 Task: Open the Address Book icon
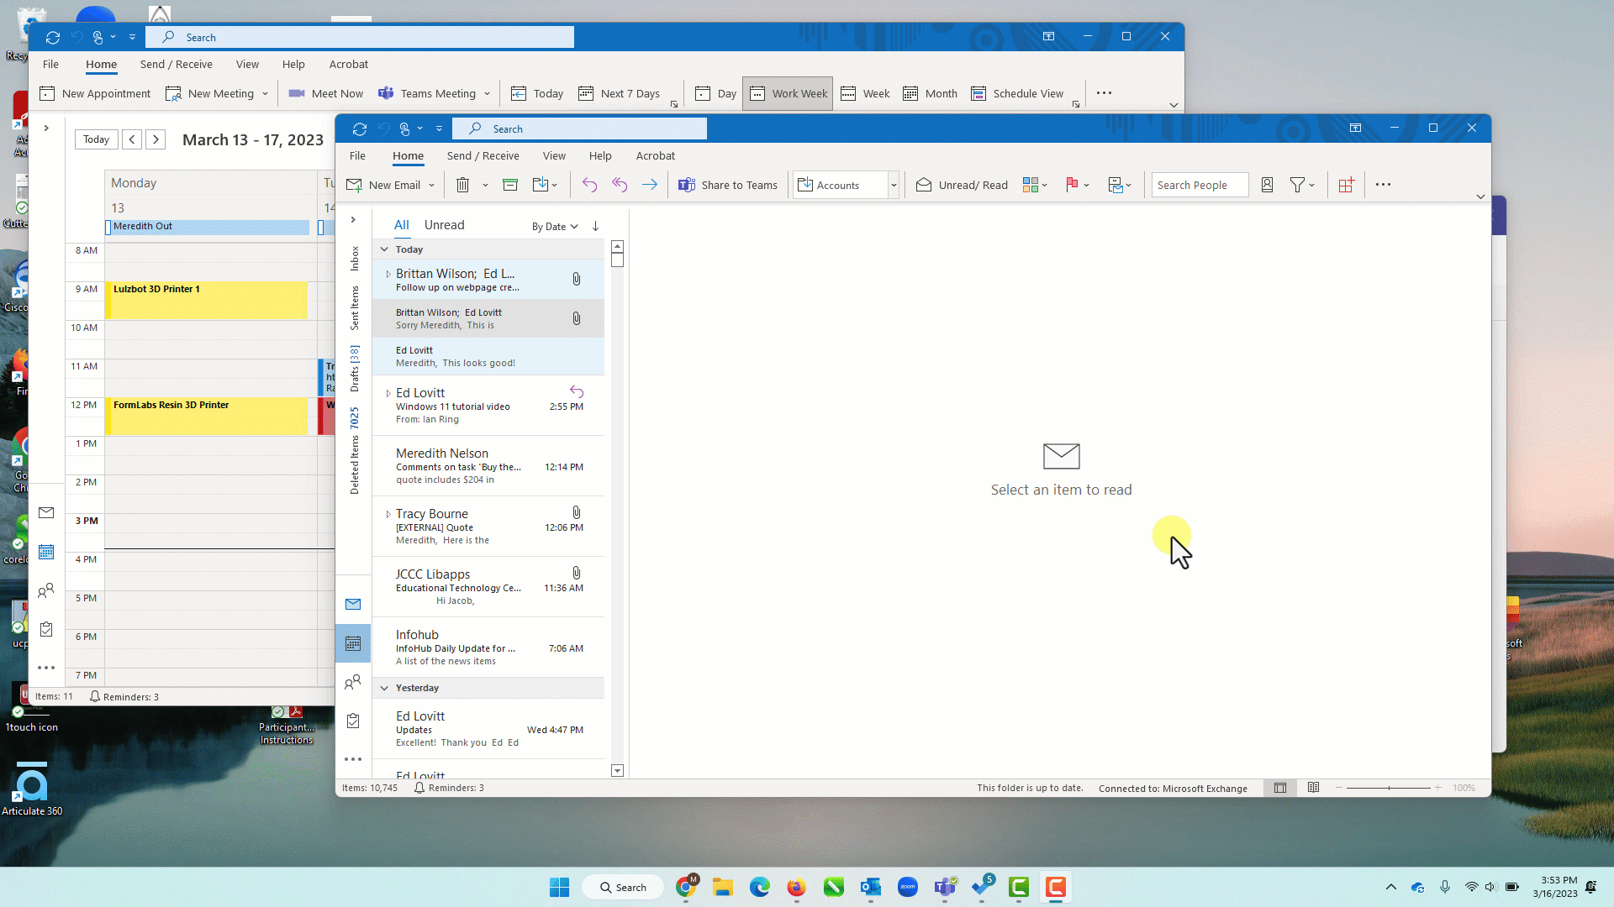(x=1267, y=185)
